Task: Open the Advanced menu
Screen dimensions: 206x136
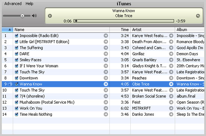Action: 13,3
